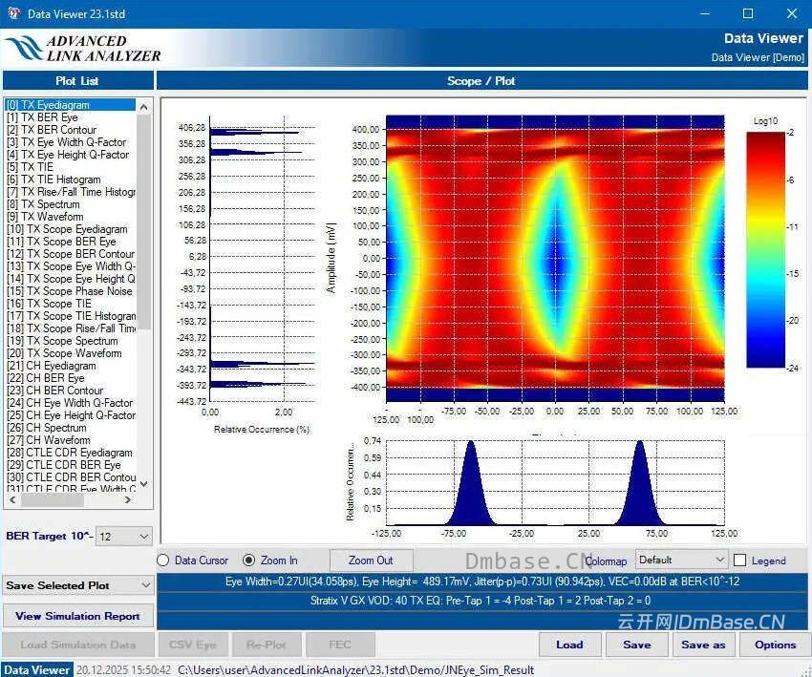Select TX BER Contour in plot list
Image resolution: width=812 pixels, height=677 pixels.
(52, 130)
